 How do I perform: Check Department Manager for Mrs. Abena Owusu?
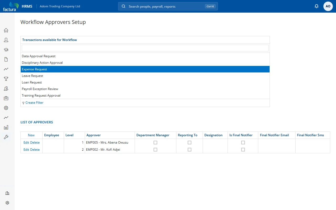pos(155,143)
